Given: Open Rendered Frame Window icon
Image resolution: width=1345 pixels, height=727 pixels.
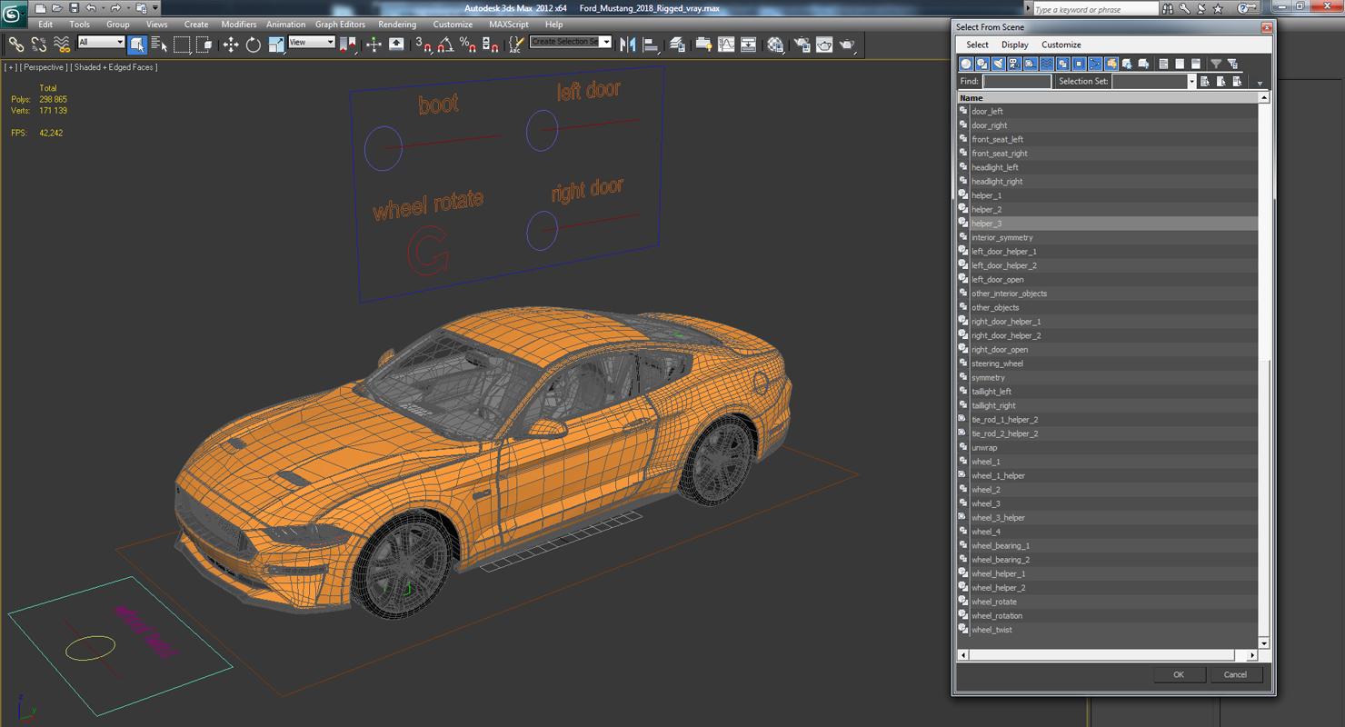Looking at the screenshot, I should (x=824, y=45).
